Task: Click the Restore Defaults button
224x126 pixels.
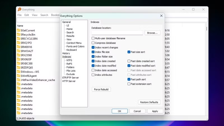Action: tap(149, 102)
